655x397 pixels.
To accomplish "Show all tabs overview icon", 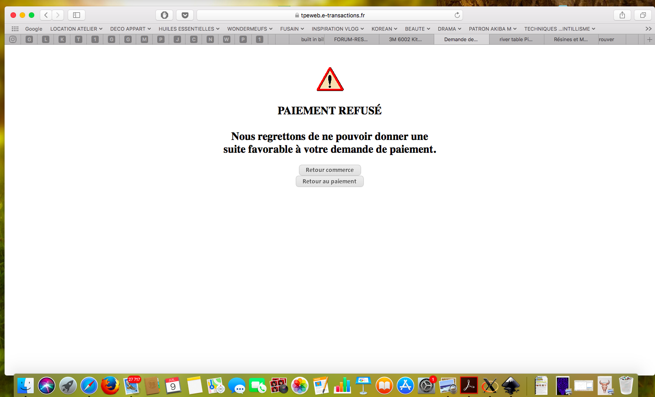I will coord(643,15).
